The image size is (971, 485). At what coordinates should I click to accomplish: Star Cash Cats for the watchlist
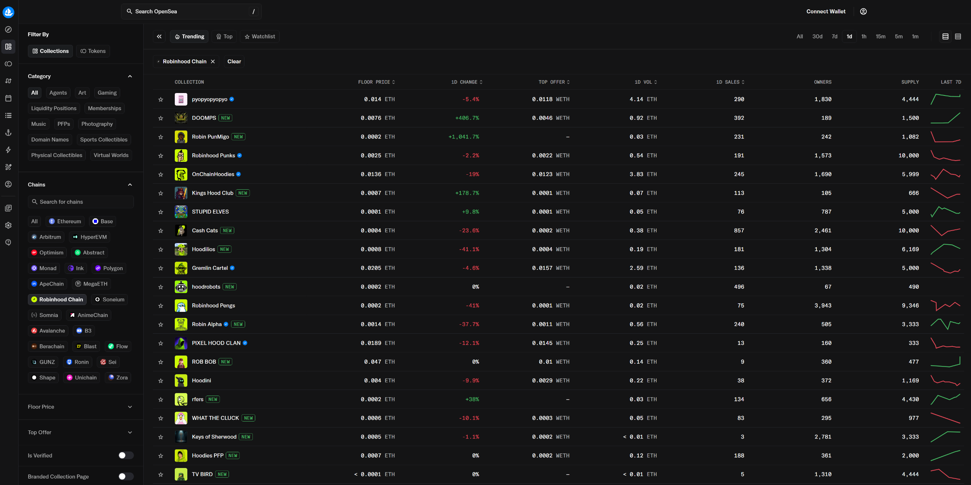pos(161,231)
